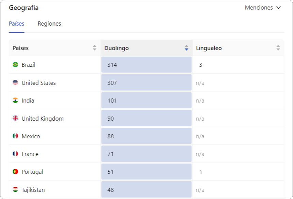
Task: Click the Tajikistan flag icon
Action: (x=15, y=189)
